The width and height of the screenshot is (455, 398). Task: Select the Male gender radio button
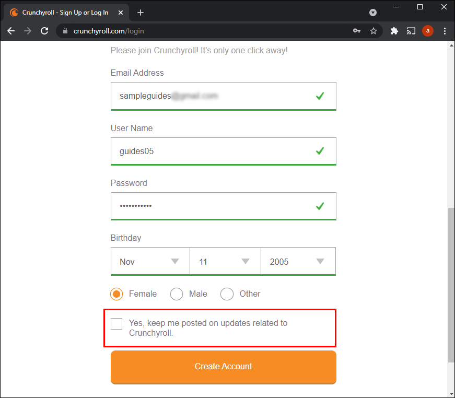click(177, 294)
